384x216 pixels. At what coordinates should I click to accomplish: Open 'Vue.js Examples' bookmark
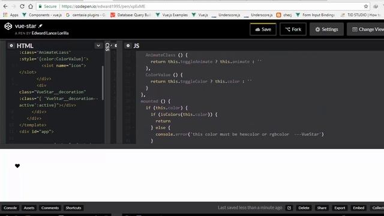click(x=172, y=15)
